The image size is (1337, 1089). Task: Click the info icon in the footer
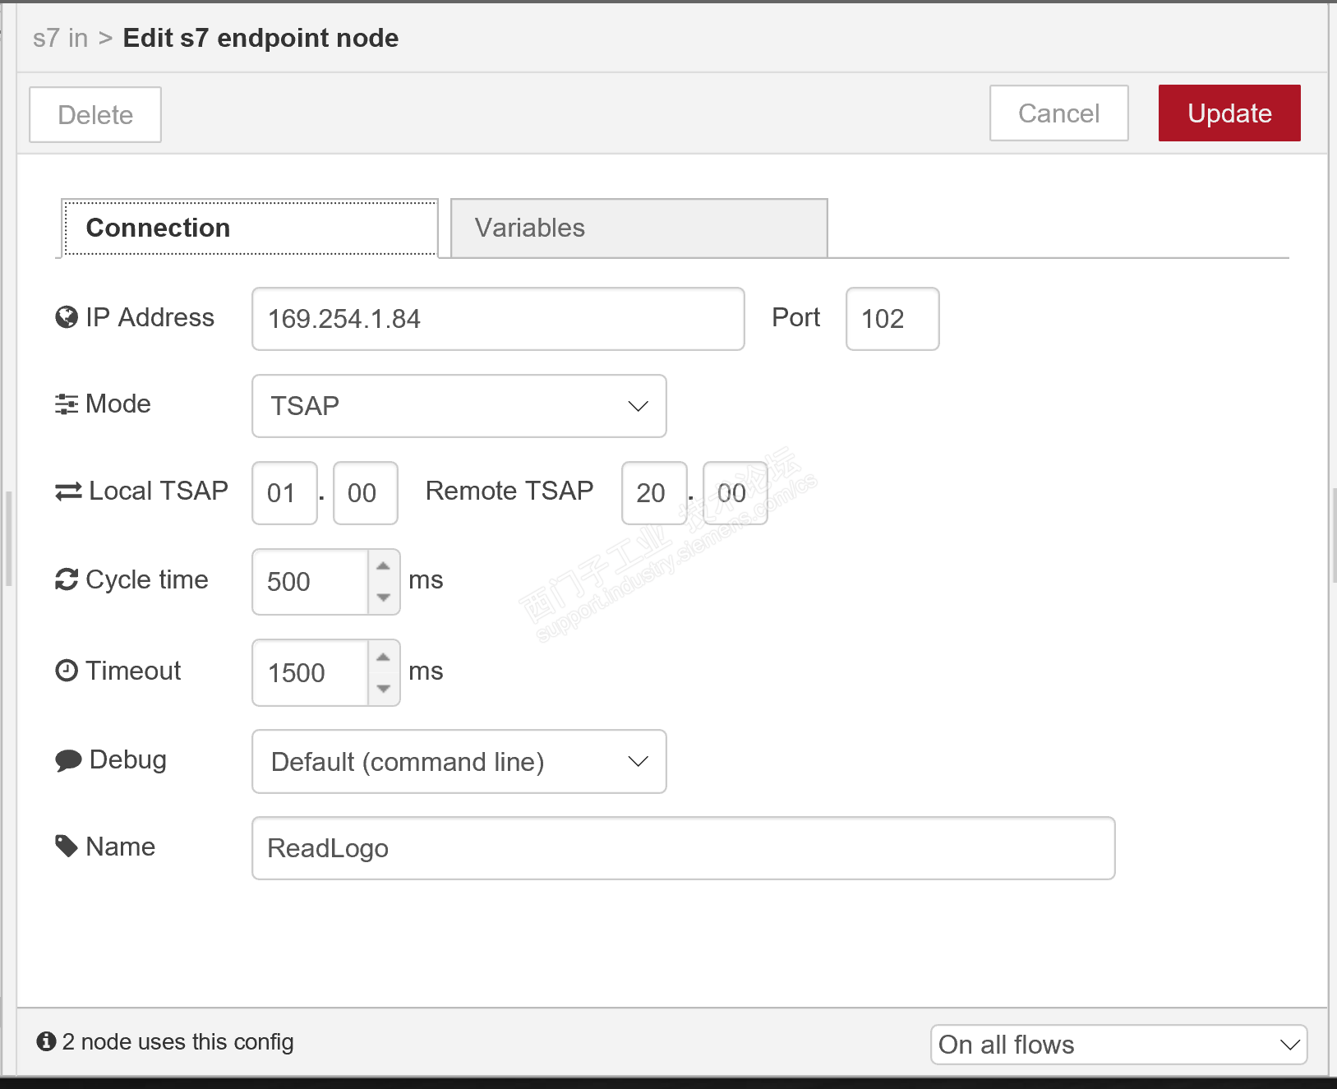click(46, 1041)
